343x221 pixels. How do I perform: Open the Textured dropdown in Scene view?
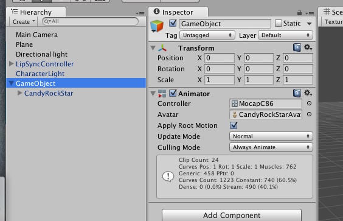pos(332,22)
